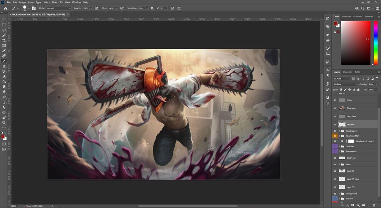Hide the Noise layer
Viewport: 381px width, 208px height.
[335, 100]
